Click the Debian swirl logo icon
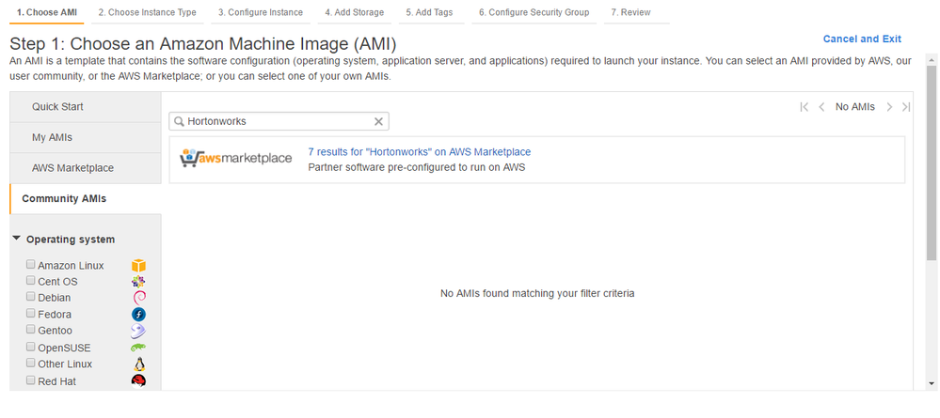Viewport: 940px width, 418px height. tap(138, 298)
